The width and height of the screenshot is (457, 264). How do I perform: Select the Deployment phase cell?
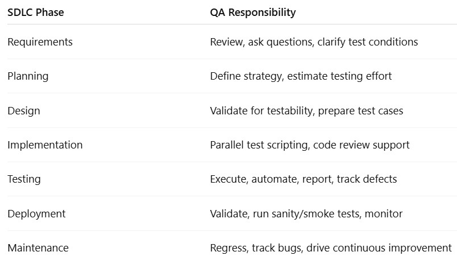pos(36,214)
